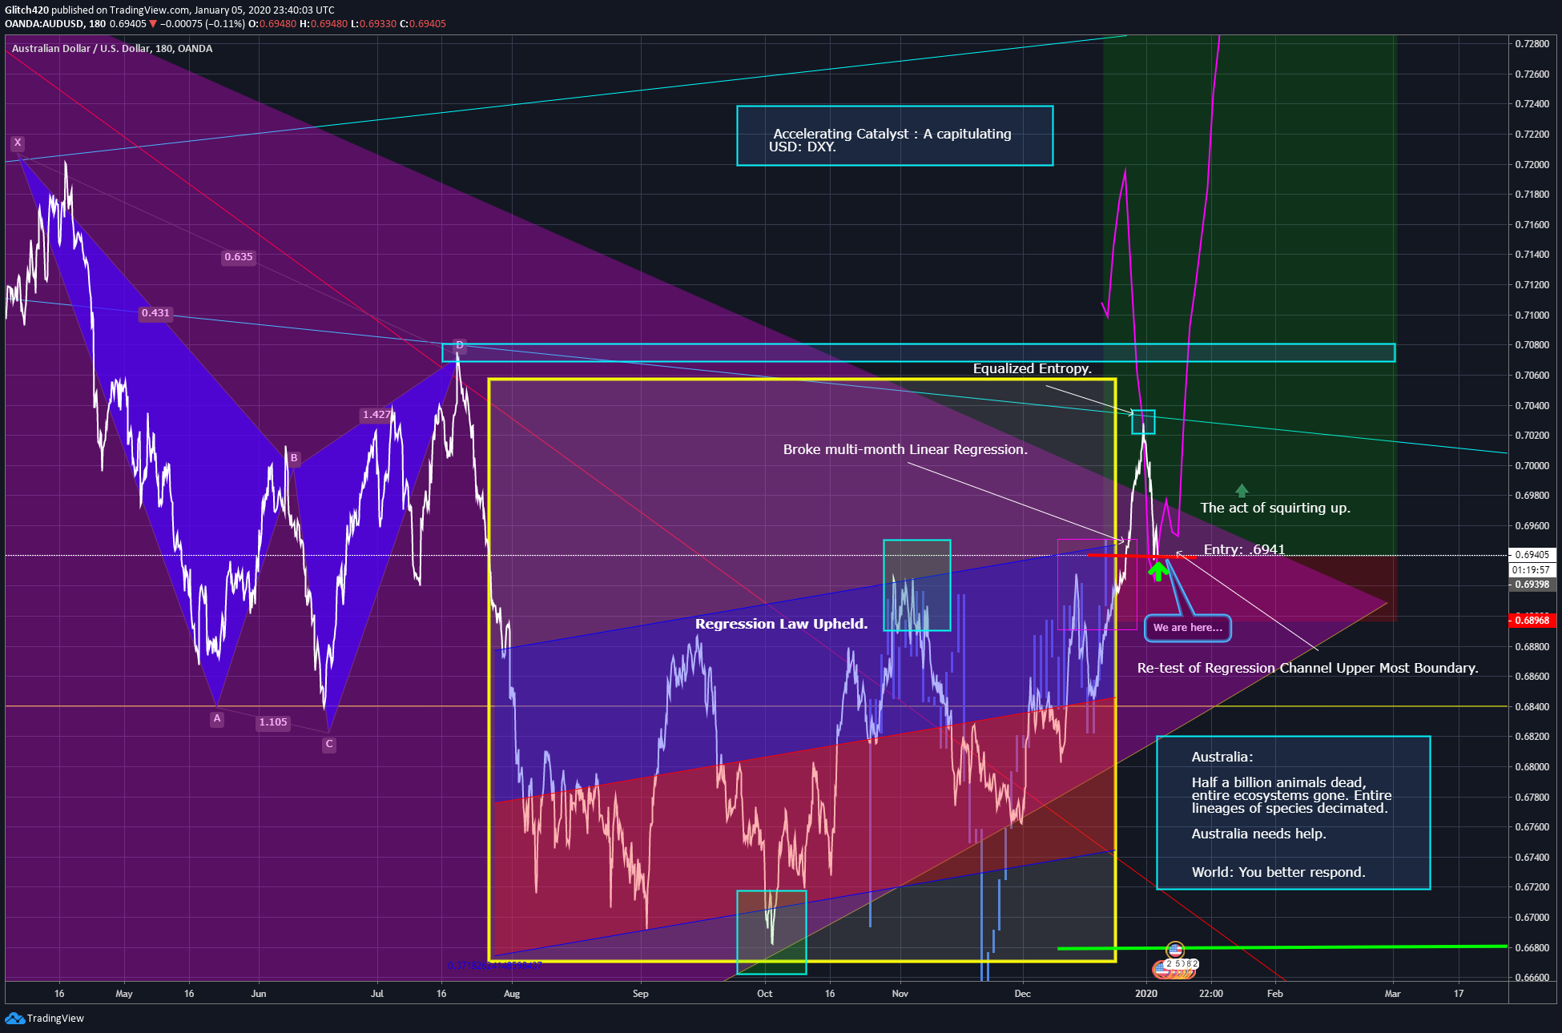Click the Aug label on time axis
This screenshot has height=1033, width=1562.
(x=512, y=994)
